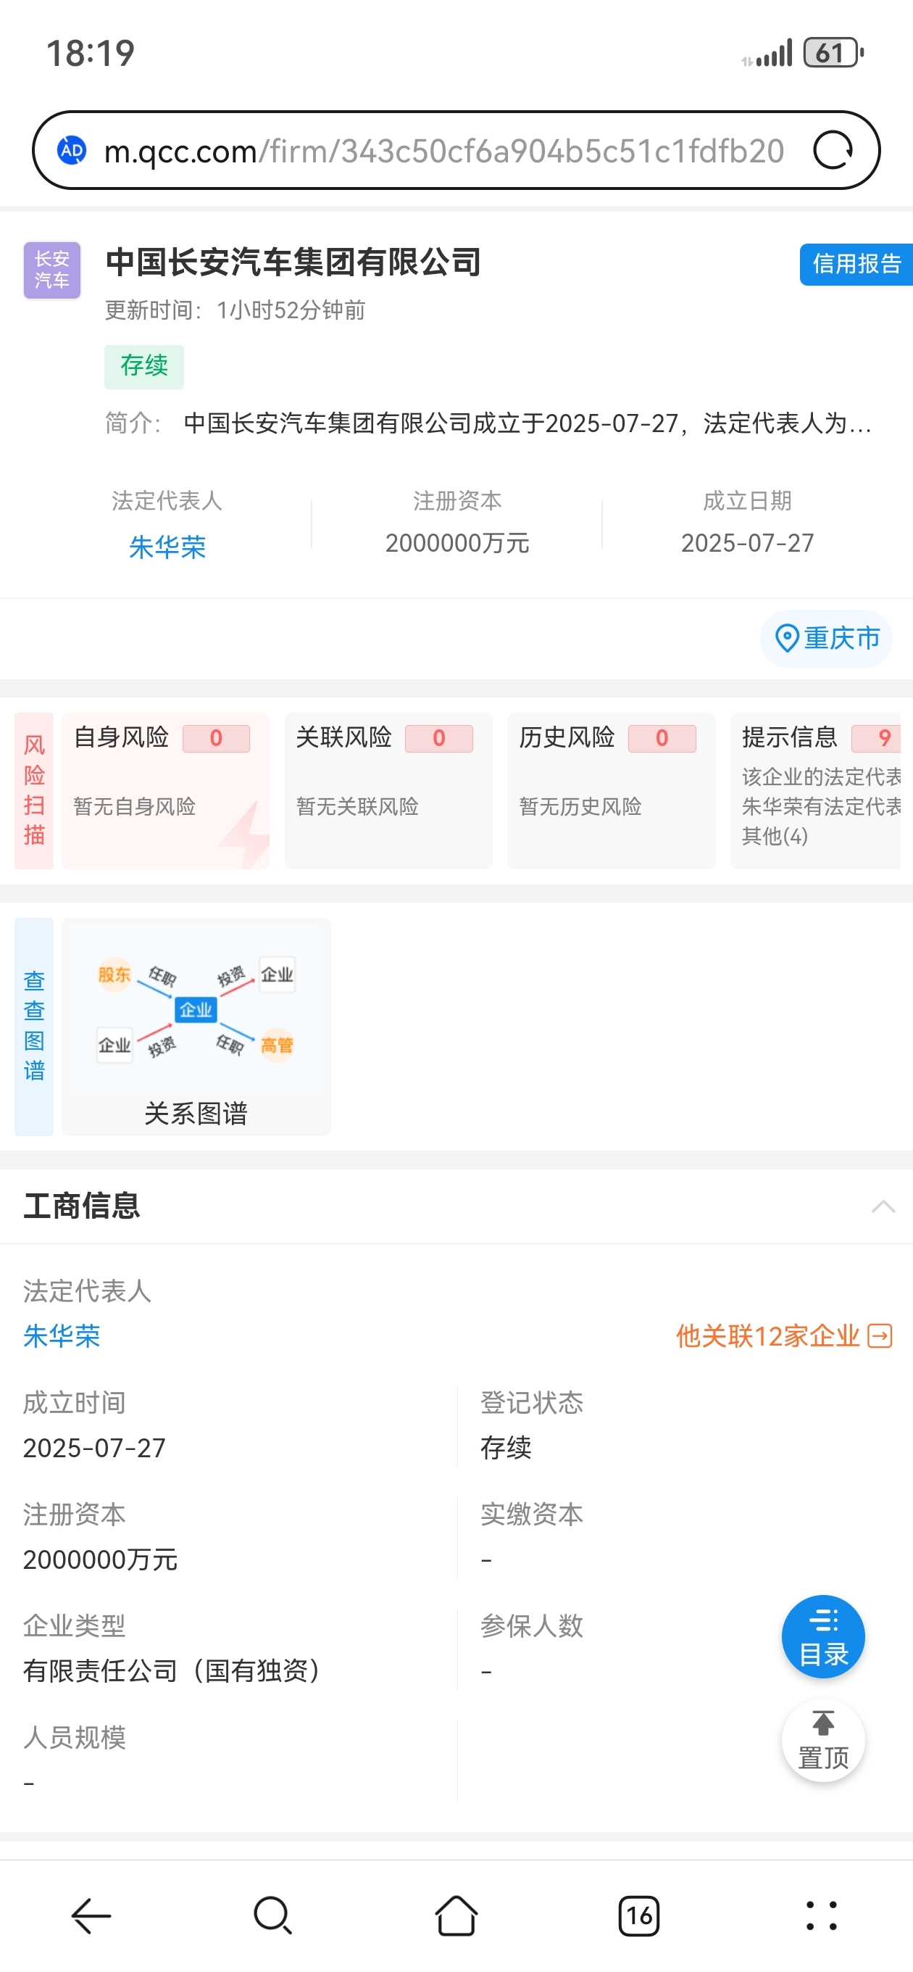Tap the 成立时间 2025-07-27 value in 工商信息
The width and height of the screenshot is (913, 1972).
(94, 1448)
